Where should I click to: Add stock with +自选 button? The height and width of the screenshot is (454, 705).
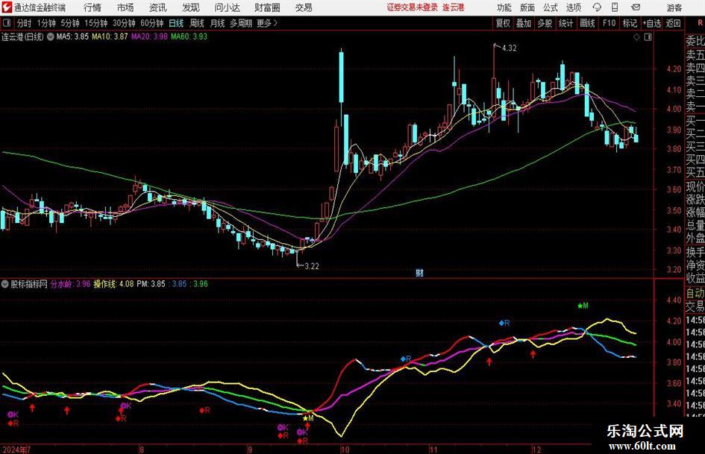pos(651,23)
